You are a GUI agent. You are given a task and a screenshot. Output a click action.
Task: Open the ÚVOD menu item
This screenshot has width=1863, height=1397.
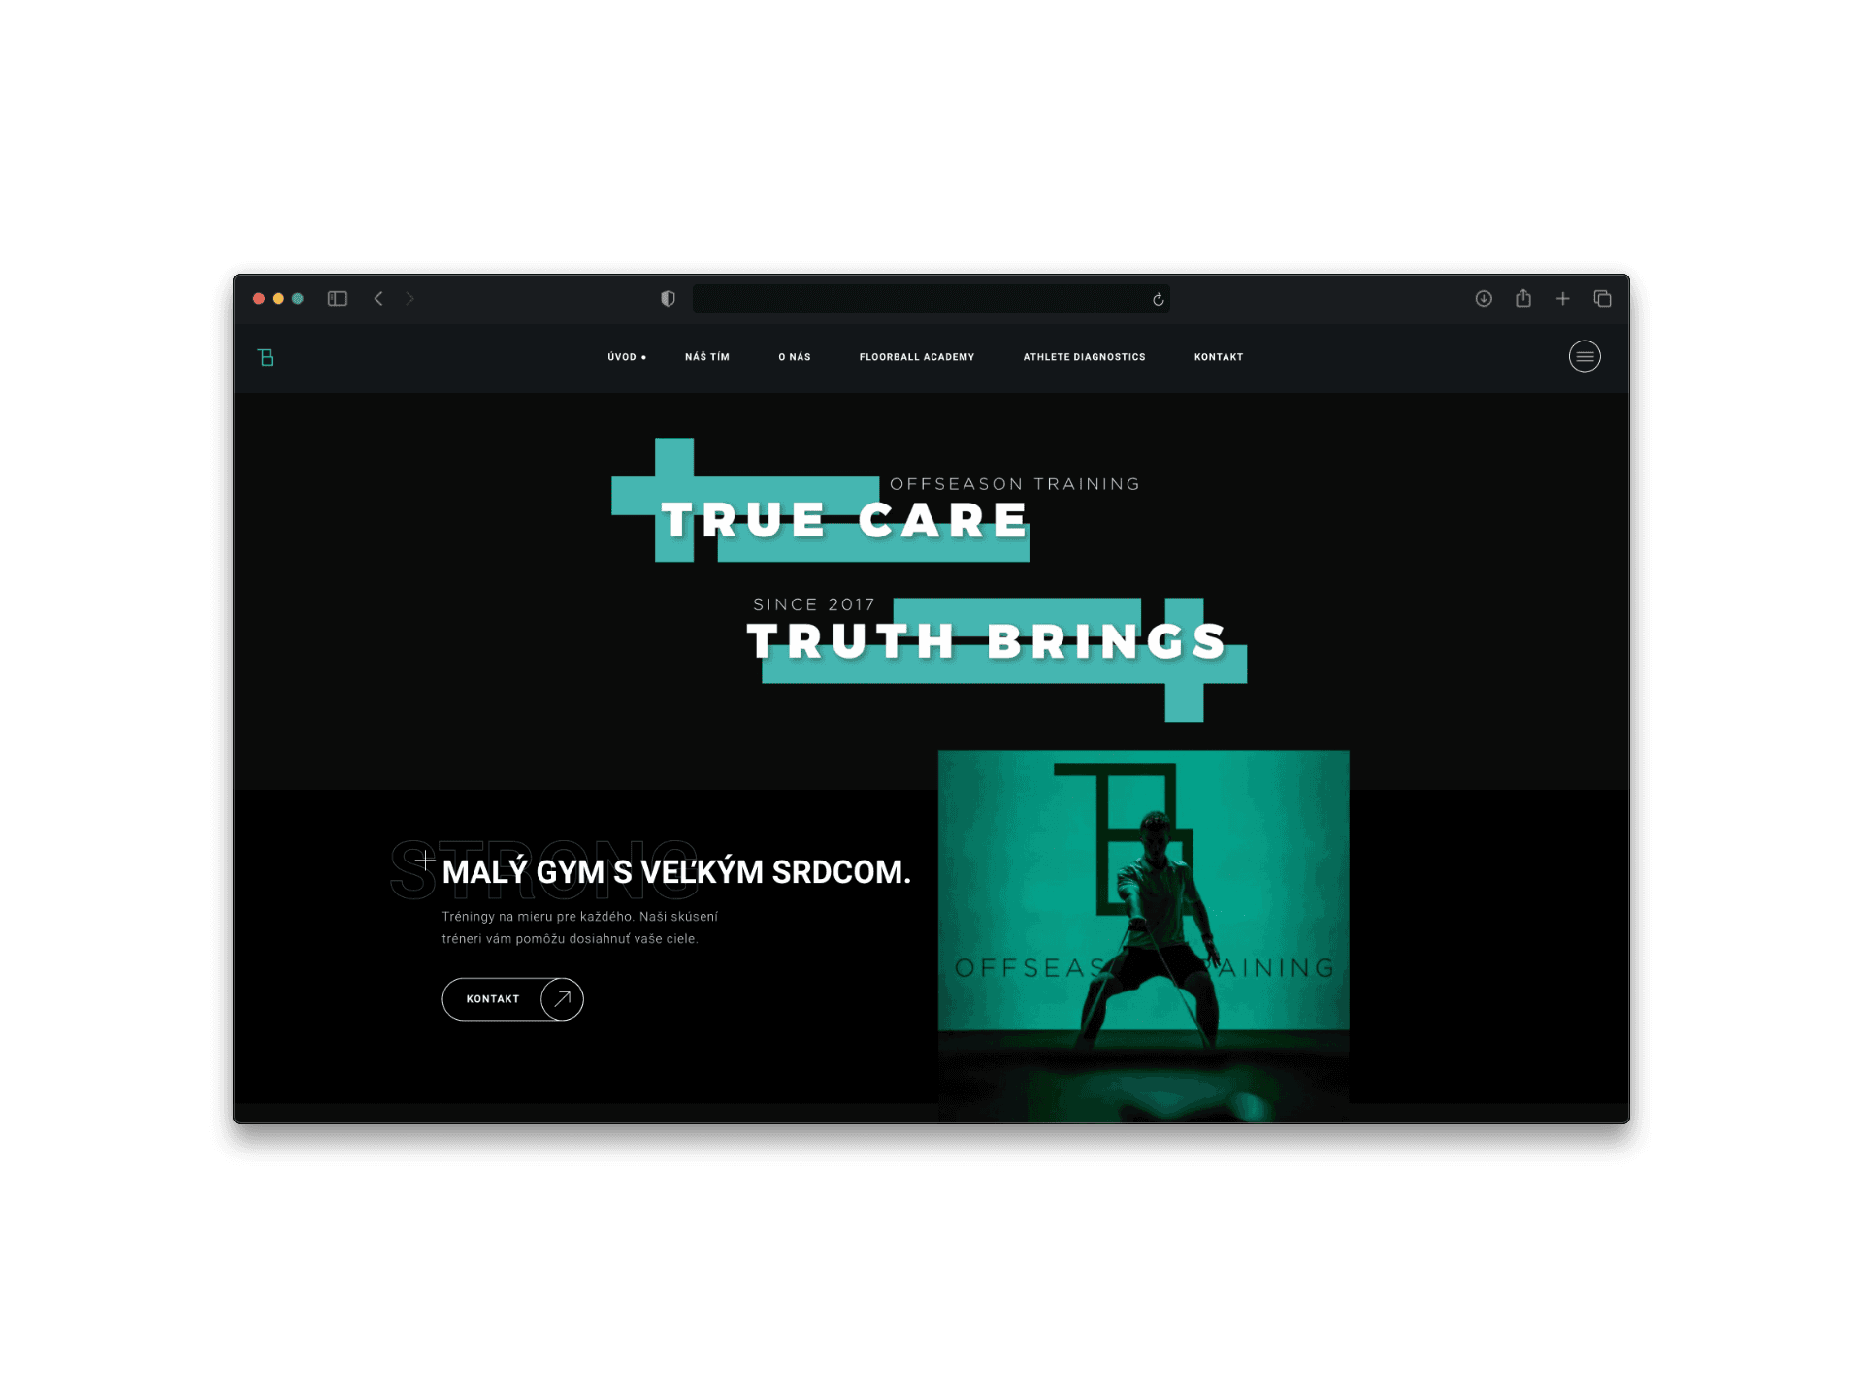tap(622, 357)
